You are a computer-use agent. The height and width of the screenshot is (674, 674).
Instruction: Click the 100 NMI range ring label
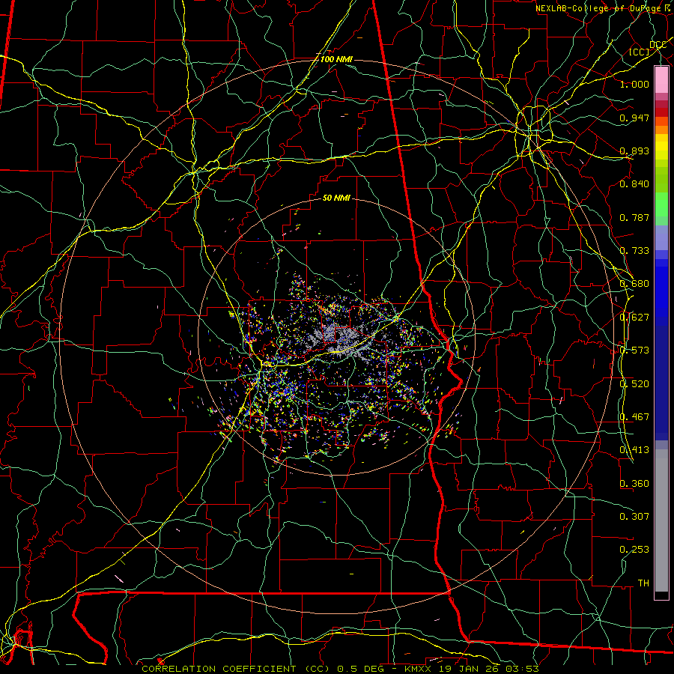tap(336, 59)
